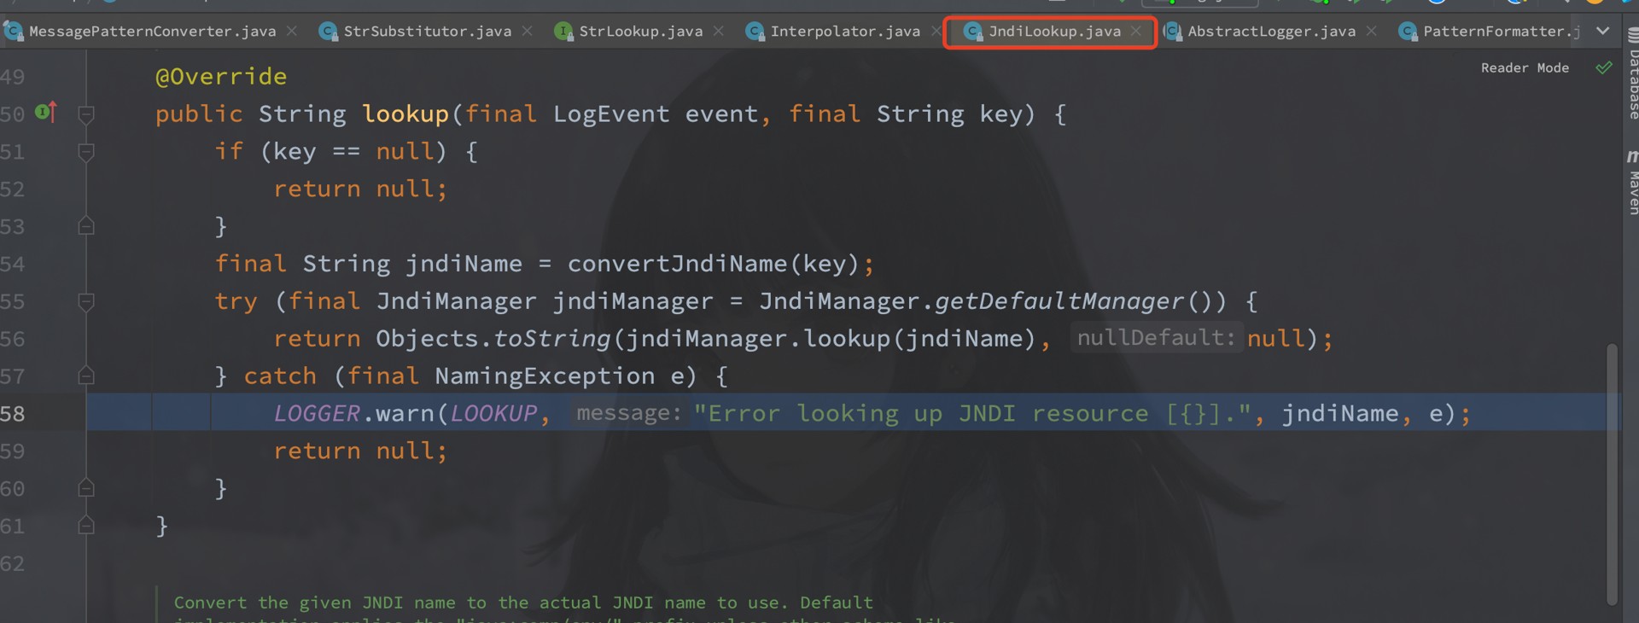This screenshot has width=1639, height=623.
Task: Click the implements-method gutter icon on line 50
Action: (x=46, y=112)
